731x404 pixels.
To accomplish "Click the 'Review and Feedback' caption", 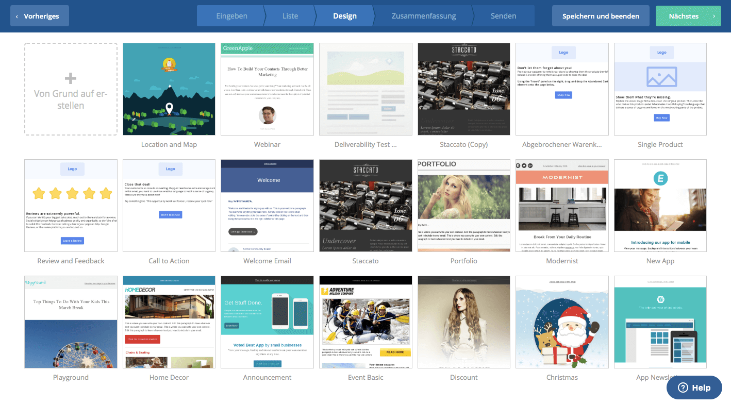I will pos(71,261).
